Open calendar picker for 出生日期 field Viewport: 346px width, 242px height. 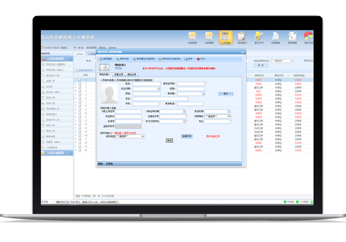tap(159, 89)
